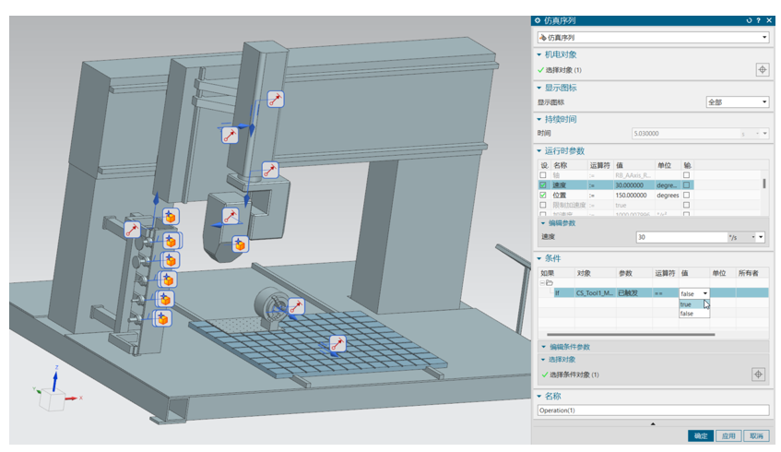Select the collision sensor icon under the gripper
781x452 pixels.
240,244
